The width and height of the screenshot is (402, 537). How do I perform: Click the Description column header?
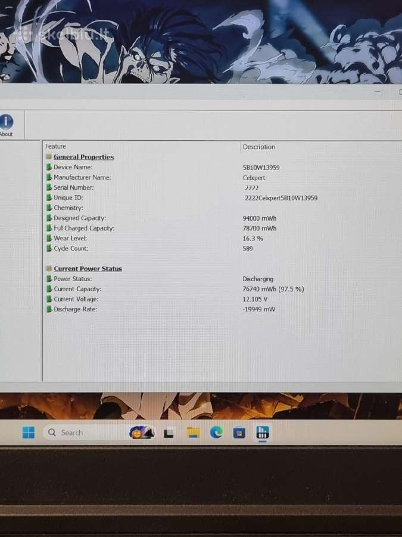tap(259, 147)
